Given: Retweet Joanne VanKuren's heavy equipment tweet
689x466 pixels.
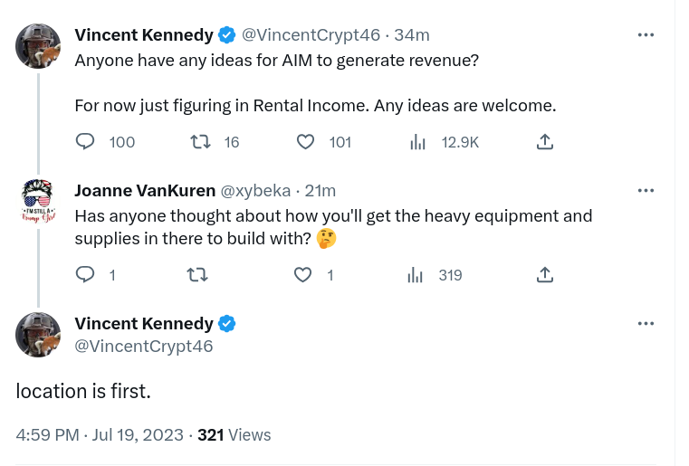Looking at the screenshot, I should (196, 275).
